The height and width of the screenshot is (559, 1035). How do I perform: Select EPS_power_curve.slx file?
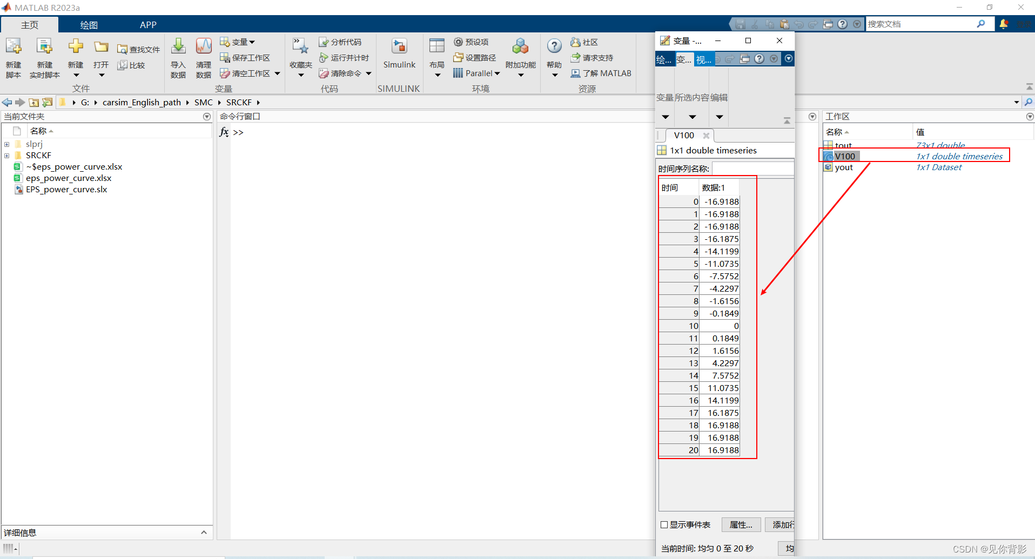[66, 190]
